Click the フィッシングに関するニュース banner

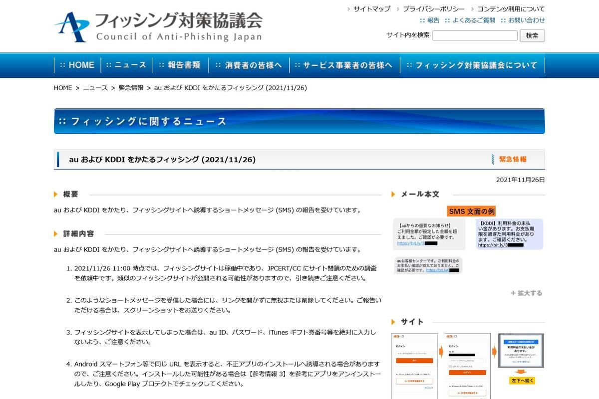click(299, 121)
